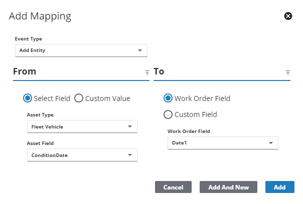Choose the Select Field radio button
This screenshot has height=204, width=303.
tap(28, 98)
